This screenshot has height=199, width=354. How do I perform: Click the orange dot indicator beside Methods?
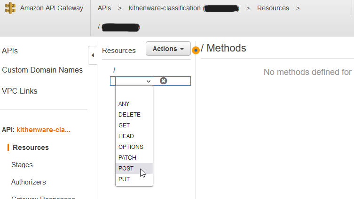pyautogui.click(x=196, y=50)
